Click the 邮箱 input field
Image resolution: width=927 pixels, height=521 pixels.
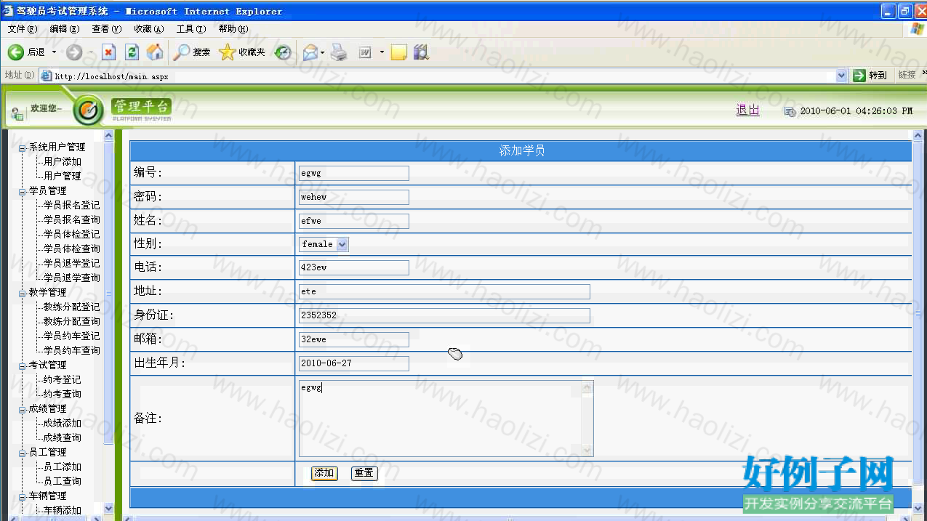point(353,339)
